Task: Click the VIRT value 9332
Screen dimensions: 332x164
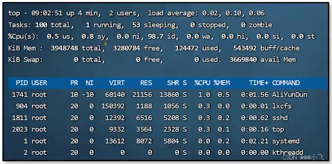Action: click(117, 129)
